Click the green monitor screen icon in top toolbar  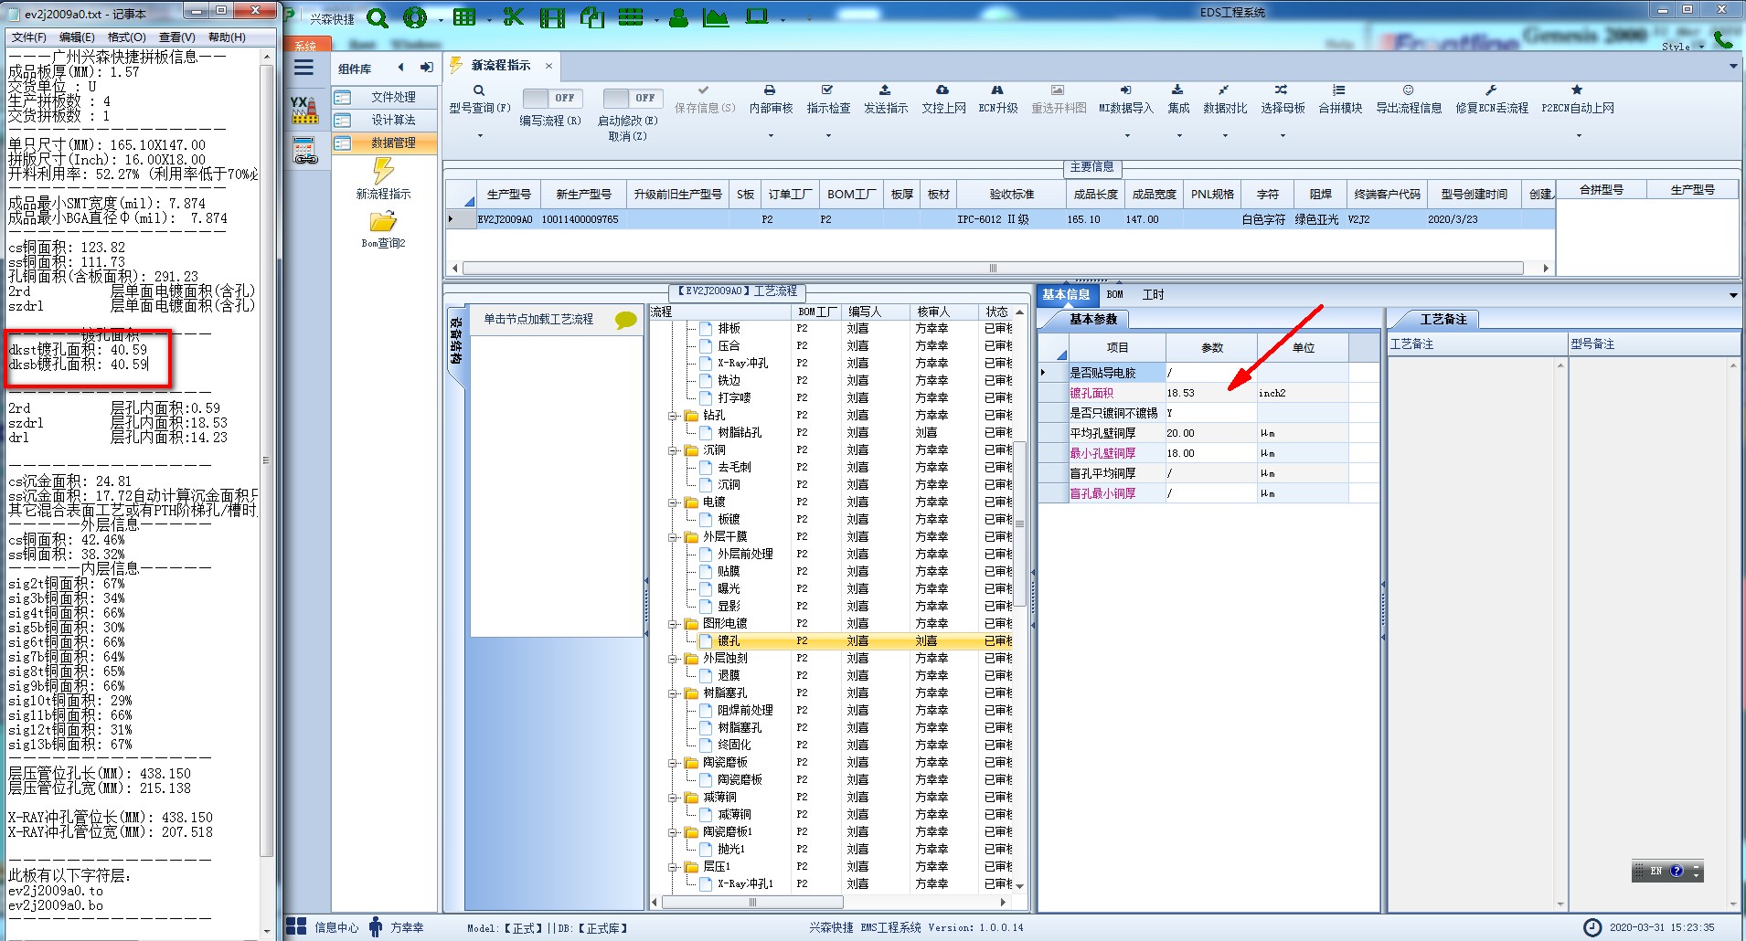(x=757, y=17)
